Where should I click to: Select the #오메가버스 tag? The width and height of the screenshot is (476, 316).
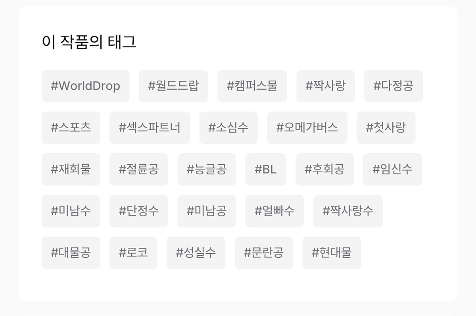[x=307, y=127]
